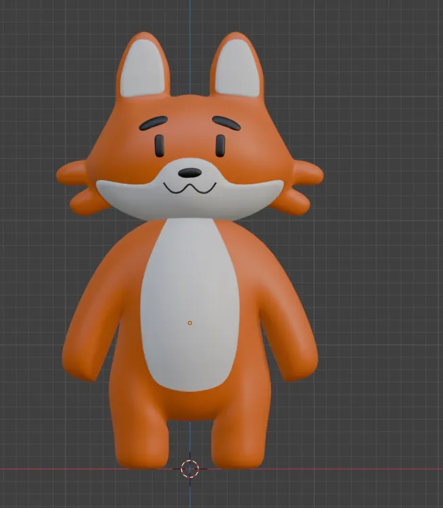The height and width of the screenshot is (508, 443).
Task: Click the white inner part of the right ear
Action: pyautogui.click(x=236, y=70)
